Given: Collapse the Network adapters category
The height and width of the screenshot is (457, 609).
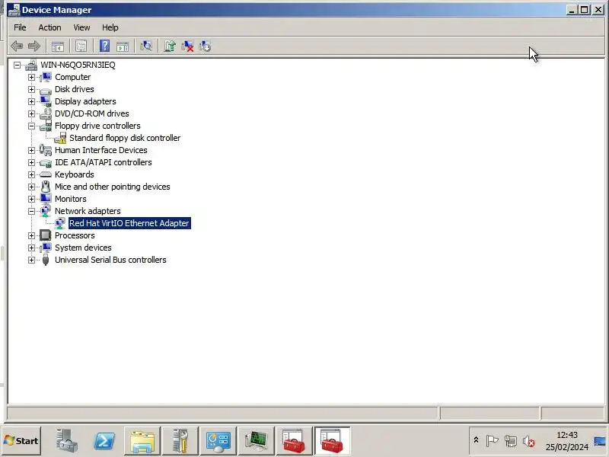Looking at the screenshot, I should tap(31, 212).
